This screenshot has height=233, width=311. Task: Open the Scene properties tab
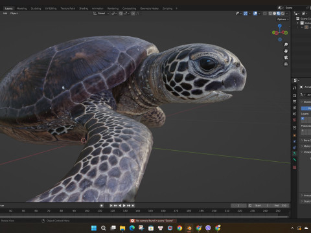[295, 114]
